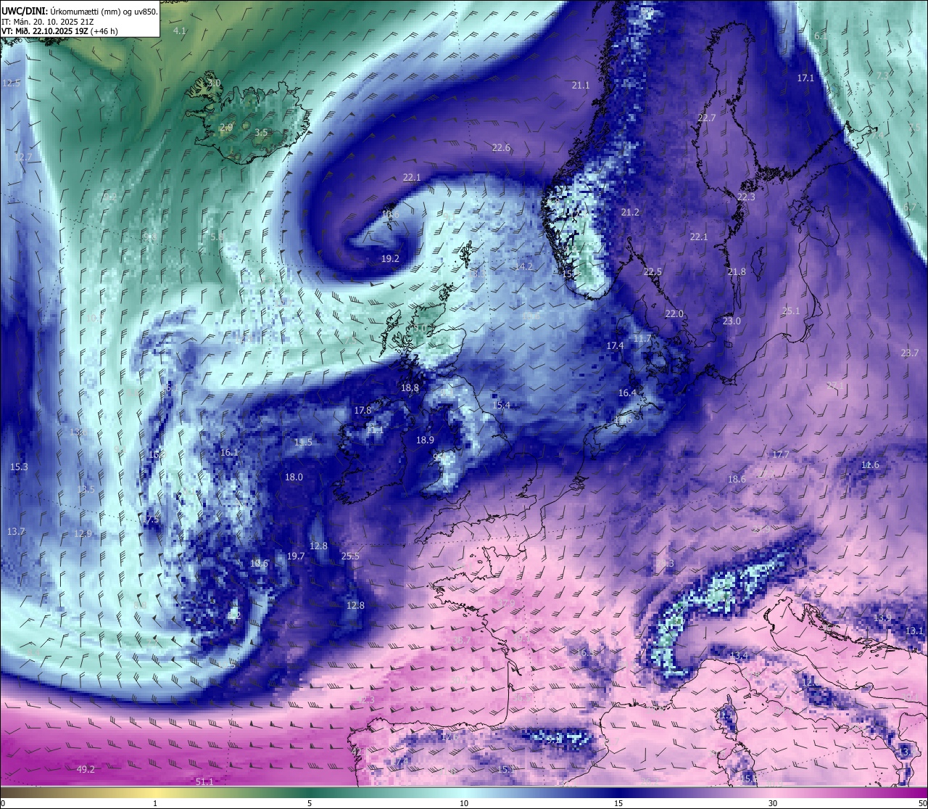The height and width of the screenshot is (809, 928).
Task: Click the value "18.8" over Northern Ireland
Action: (410, 387)
